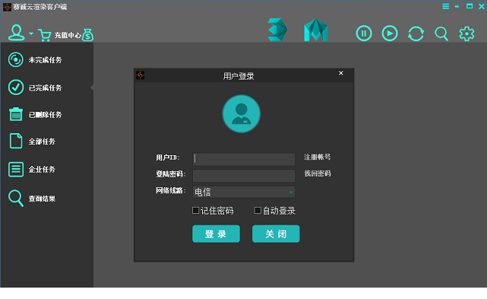Click the 未完成任务 sidebar icon
This screenshot has width=487, height=299.
tap(15, 60)
